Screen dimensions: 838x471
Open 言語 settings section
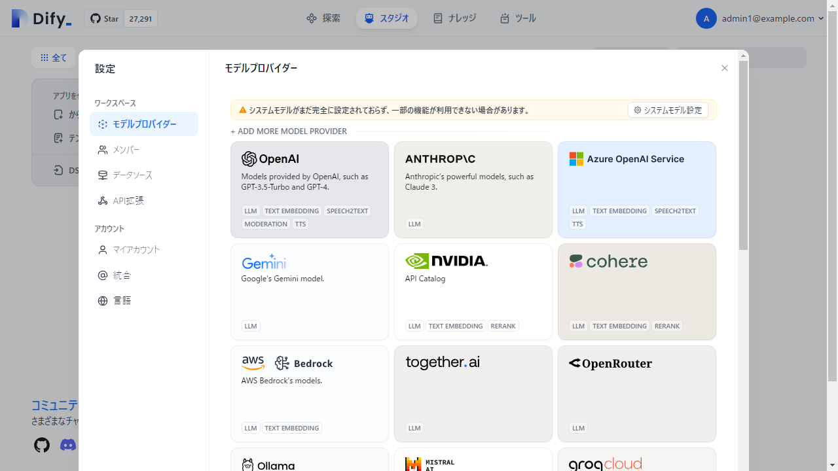pos(144,301)
